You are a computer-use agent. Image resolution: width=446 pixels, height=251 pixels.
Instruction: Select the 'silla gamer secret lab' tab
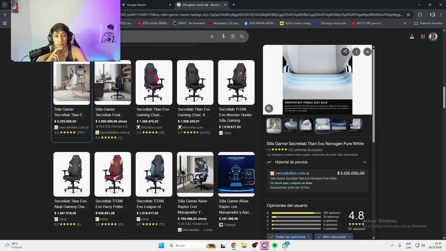coord(201,5)
